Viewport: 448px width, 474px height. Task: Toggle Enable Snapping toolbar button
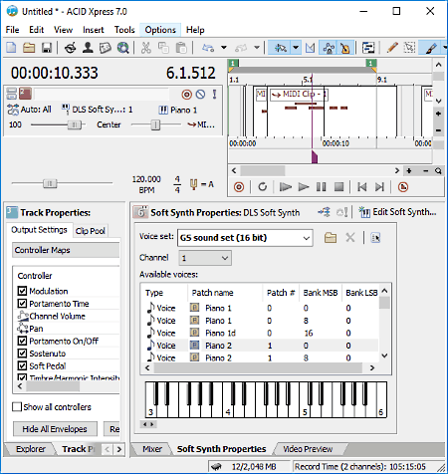point(280,48)
